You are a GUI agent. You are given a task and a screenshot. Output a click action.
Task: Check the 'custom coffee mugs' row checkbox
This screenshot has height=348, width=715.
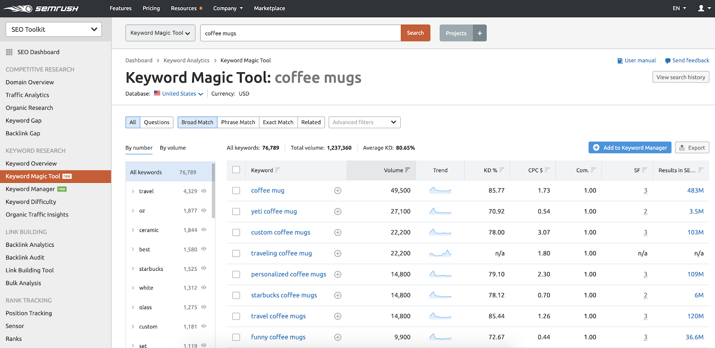pos(236,232)
